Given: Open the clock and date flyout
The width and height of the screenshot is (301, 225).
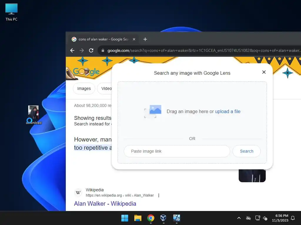Looking at the screenshot, I should click(x=280, y=218).
